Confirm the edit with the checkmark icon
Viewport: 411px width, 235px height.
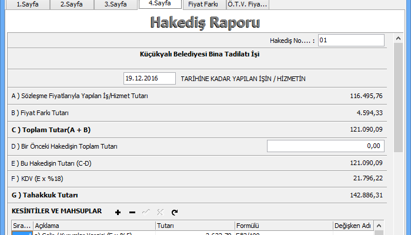[146, 211]
